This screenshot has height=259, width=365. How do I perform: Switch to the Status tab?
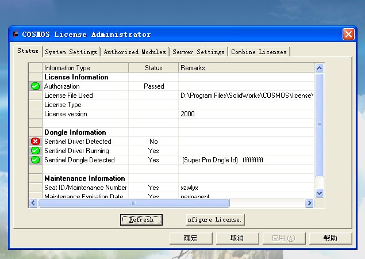tap(28, 51)
